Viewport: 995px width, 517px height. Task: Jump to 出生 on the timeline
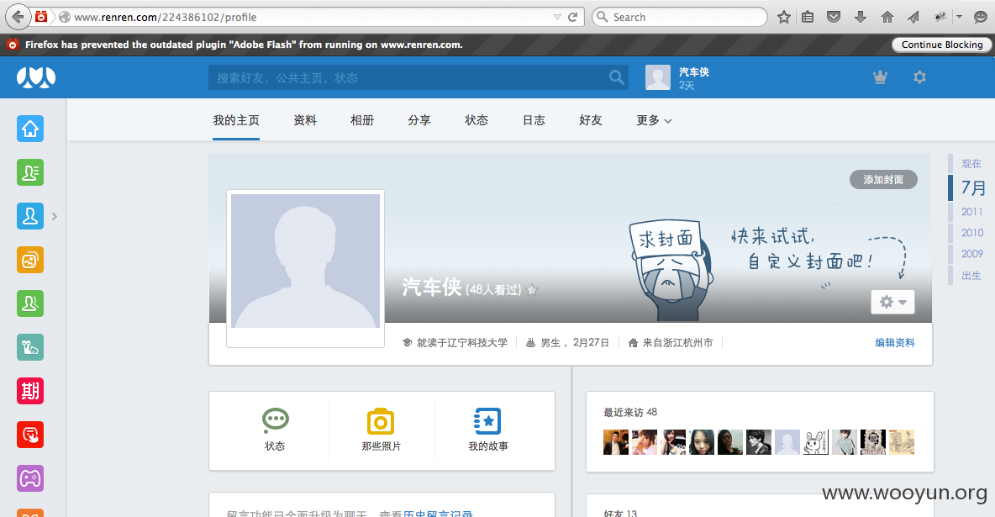[x=971, y=276]
